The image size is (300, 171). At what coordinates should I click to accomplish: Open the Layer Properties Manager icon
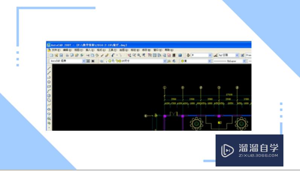tap(101, 61)
